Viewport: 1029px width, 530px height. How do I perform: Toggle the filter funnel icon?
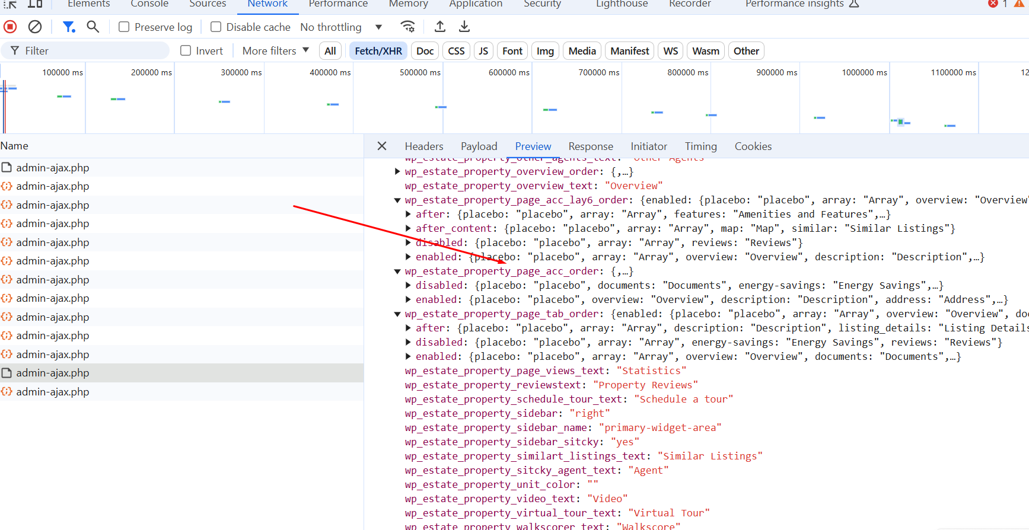[69, 27]
